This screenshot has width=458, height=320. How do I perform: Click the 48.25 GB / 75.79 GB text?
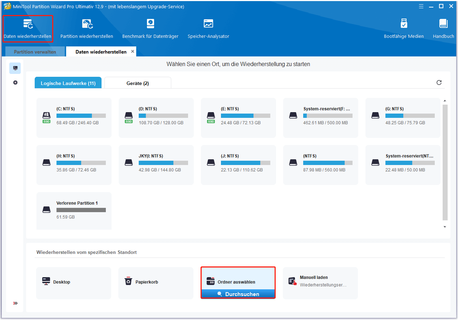click(x=405, y=123)
